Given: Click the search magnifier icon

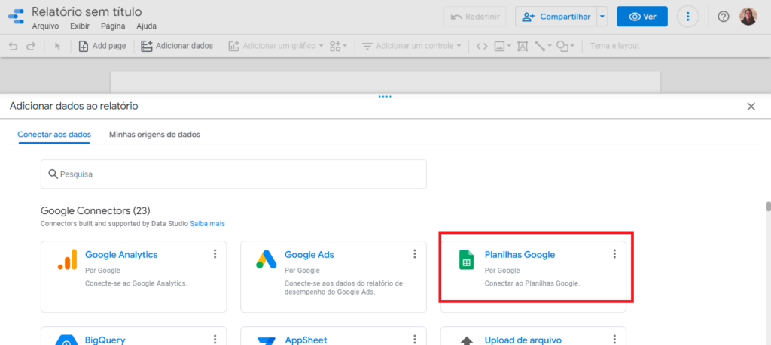Looking at the screenshot, I should coord(53,174).
